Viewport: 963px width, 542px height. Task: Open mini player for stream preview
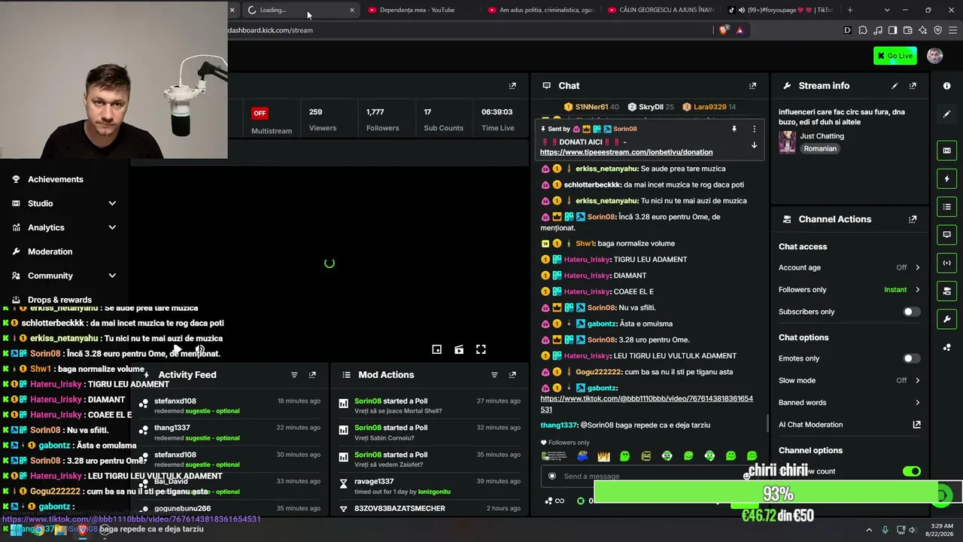click(436, 349)
